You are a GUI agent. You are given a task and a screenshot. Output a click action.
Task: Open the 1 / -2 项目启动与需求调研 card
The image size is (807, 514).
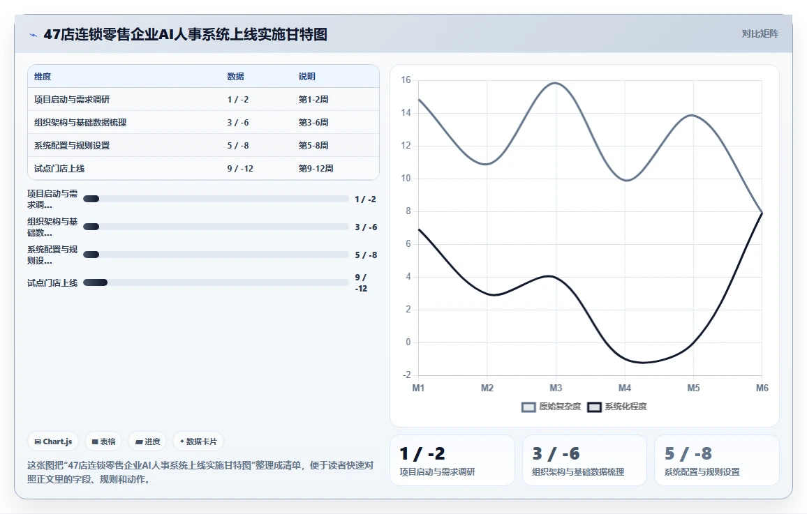point(452,460)
